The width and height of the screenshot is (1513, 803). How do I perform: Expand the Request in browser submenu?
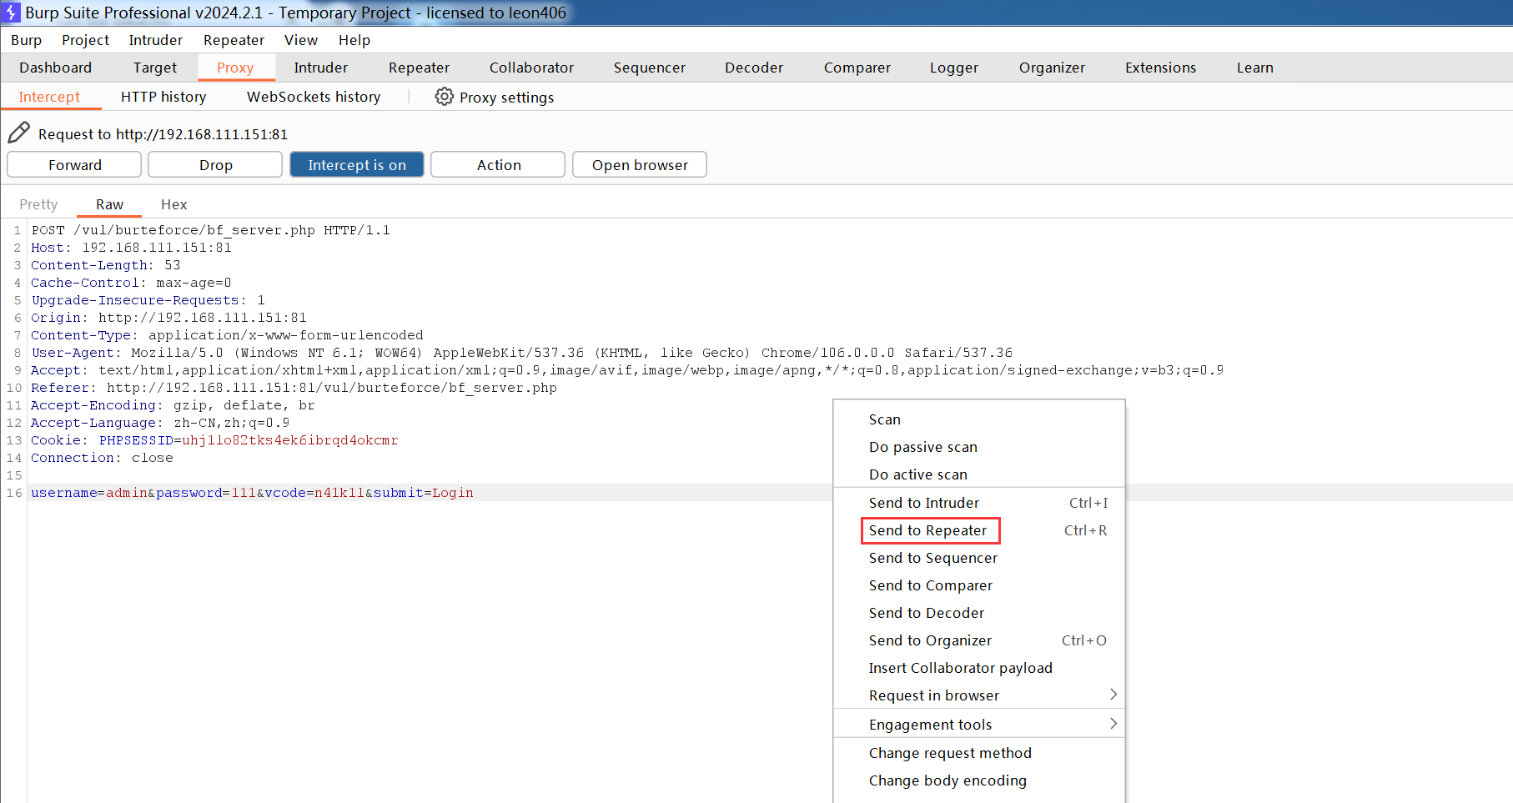click(x=1113, y=695)
